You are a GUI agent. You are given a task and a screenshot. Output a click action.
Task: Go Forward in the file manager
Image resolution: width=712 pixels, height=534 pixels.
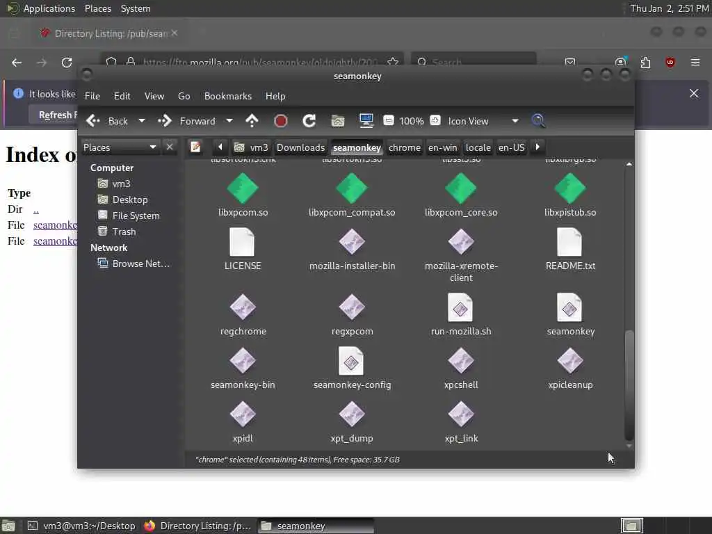click(186, 121)
